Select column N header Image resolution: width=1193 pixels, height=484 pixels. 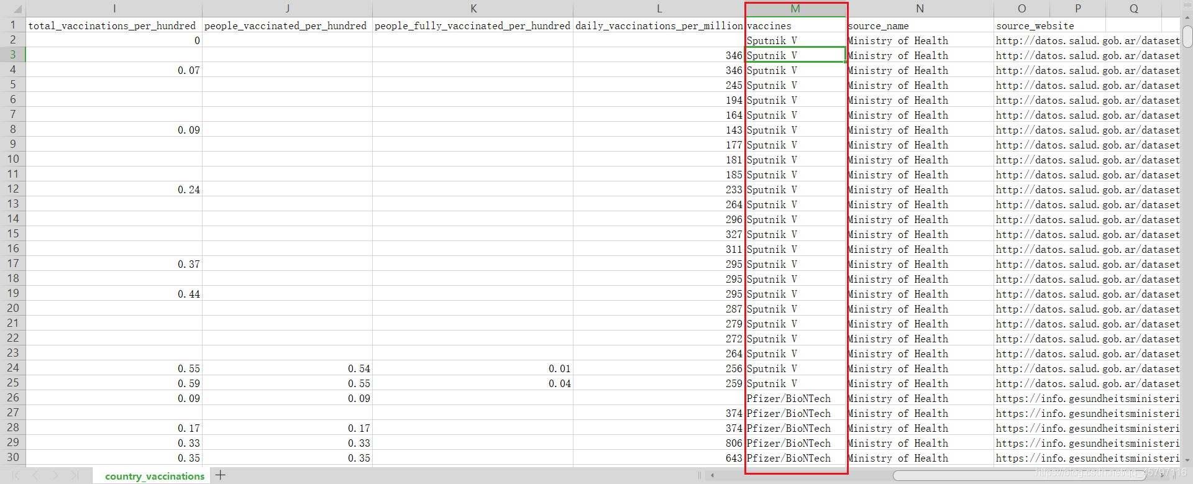pos(920,9)
